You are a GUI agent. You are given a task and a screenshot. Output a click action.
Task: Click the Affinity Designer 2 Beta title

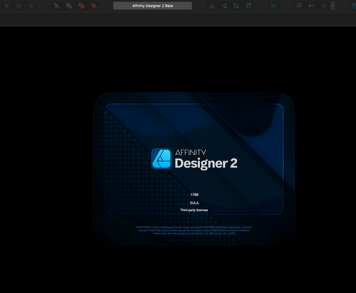click(x=153, y=6)
